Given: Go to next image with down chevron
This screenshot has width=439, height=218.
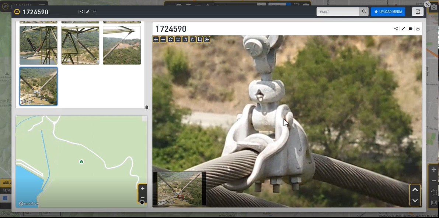Looking at the screenshot, I should [x=415, y=200].
